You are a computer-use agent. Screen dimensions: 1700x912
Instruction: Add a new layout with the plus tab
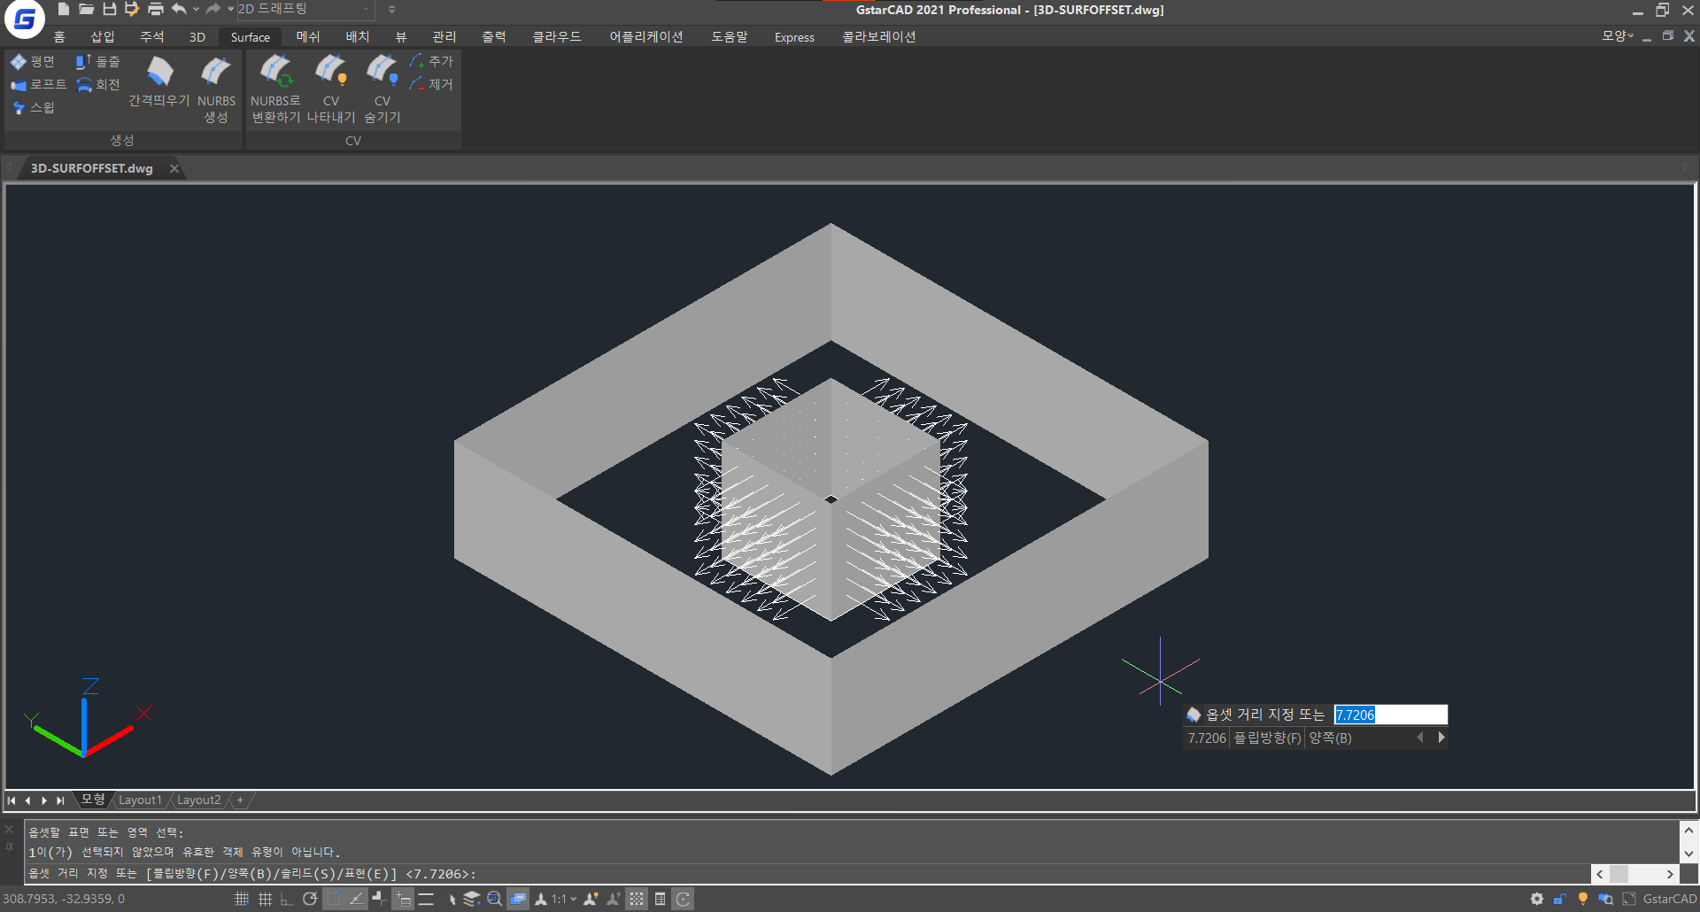[240, 800]
